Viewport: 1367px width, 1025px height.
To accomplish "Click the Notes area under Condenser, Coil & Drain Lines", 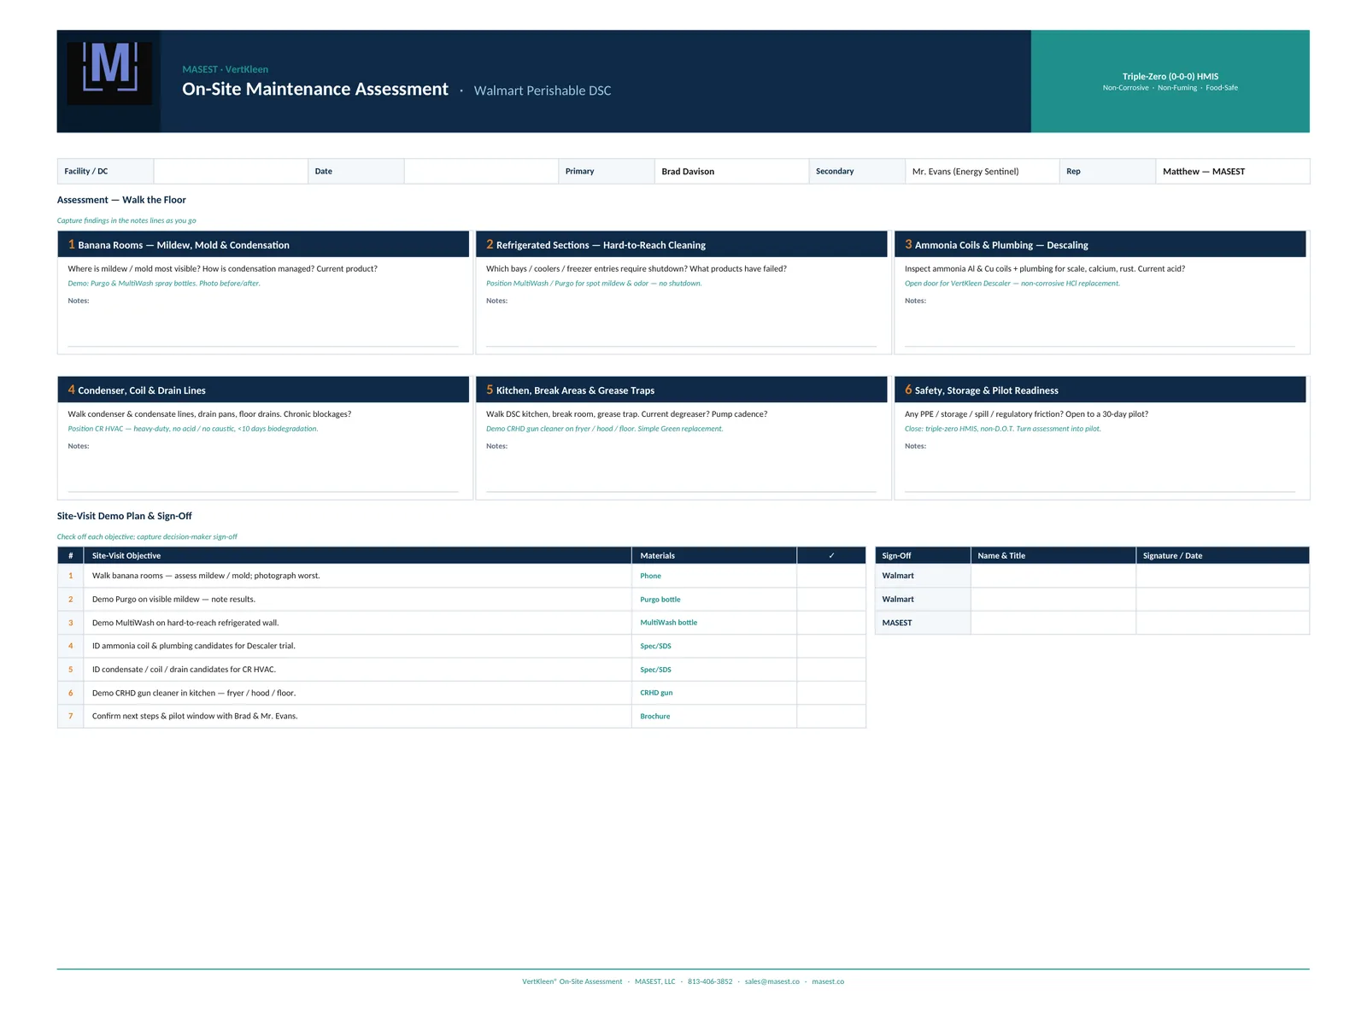I will tap(263, 468).
